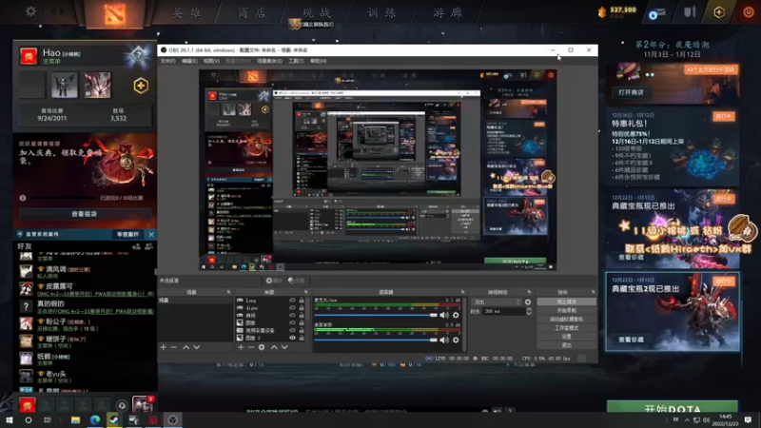Toggle lock on 图像 2 source
The height and width of the screenshot is (428, 761).
pos(302,338)
